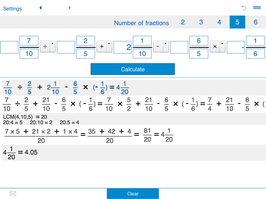Click the numerator field showing 7
The height and width of the screenshot is (199, 266).
click(29, 41)
